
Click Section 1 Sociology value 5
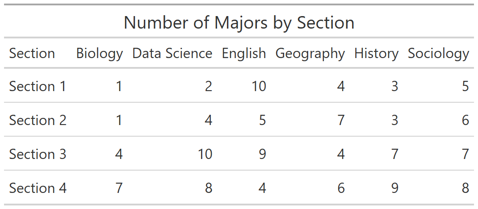(x=465, y=86)
